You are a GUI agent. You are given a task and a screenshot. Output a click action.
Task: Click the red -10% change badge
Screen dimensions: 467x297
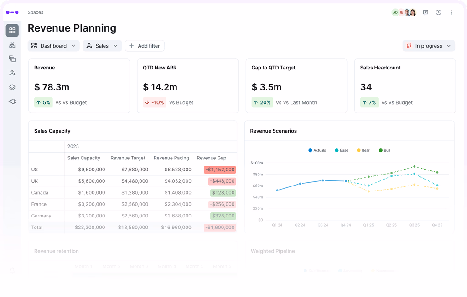coord(155,102)
